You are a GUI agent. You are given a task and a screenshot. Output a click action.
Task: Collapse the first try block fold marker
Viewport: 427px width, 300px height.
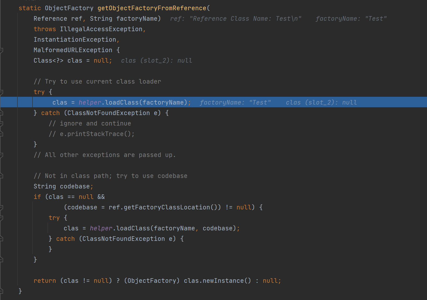1,92
